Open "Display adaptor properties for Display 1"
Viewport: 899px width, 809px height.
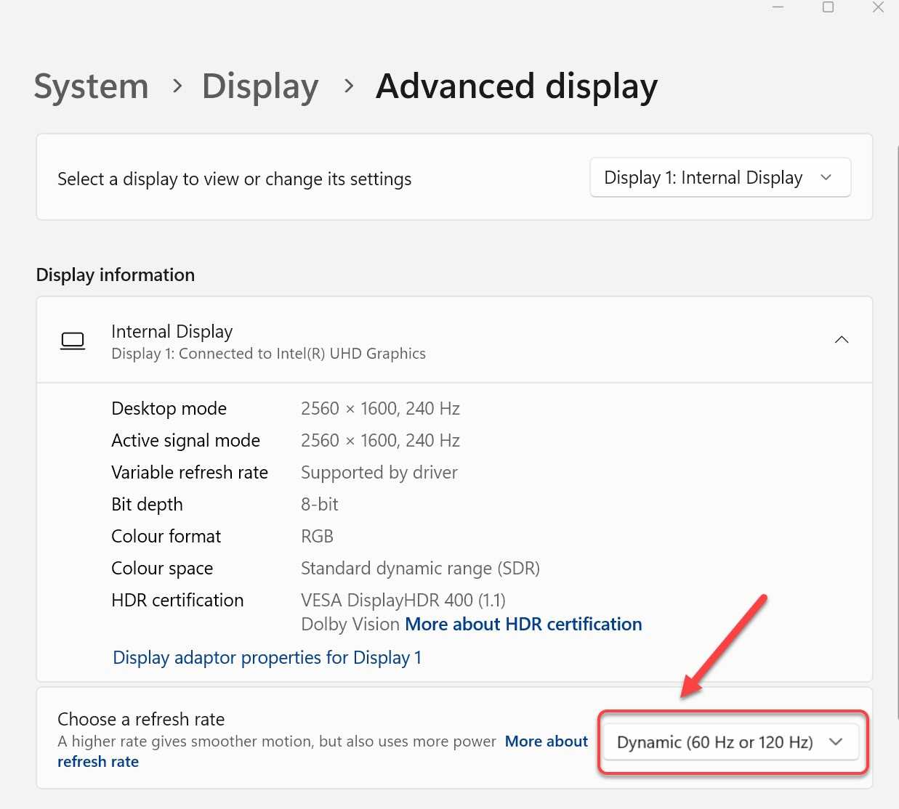pyautogui.click(x=267, y=657)
